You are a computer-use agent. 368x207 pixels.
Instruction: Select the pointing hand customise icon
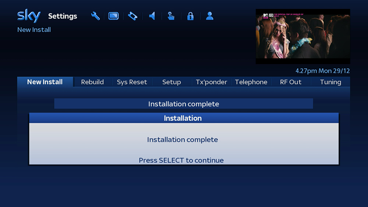(171, 16)
